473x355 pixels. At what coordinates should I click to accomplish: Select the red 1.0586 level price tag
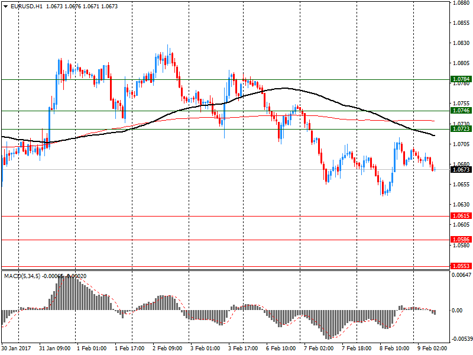[461, 240]
